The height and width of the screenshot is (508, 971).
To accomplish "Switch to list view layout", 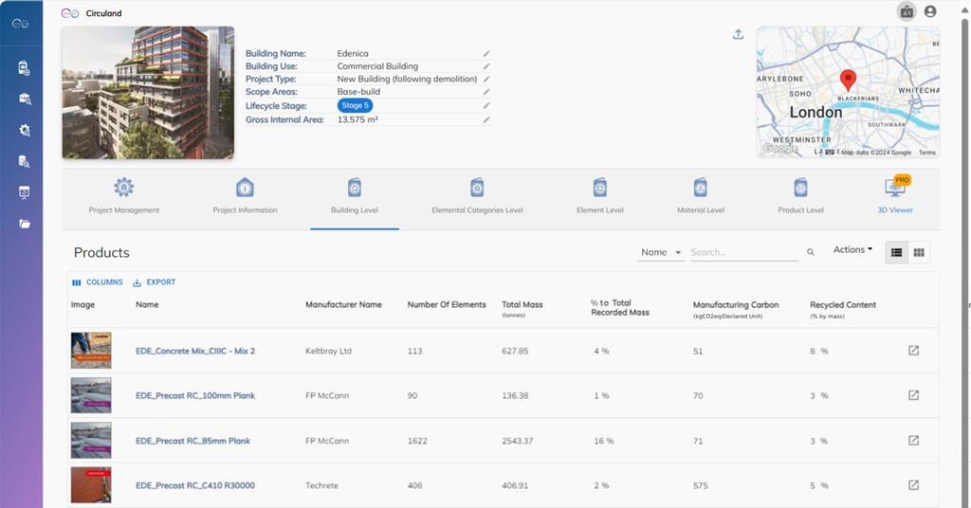I will click(896, 252).
